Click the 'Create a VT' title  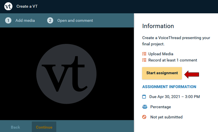[27, 7]
